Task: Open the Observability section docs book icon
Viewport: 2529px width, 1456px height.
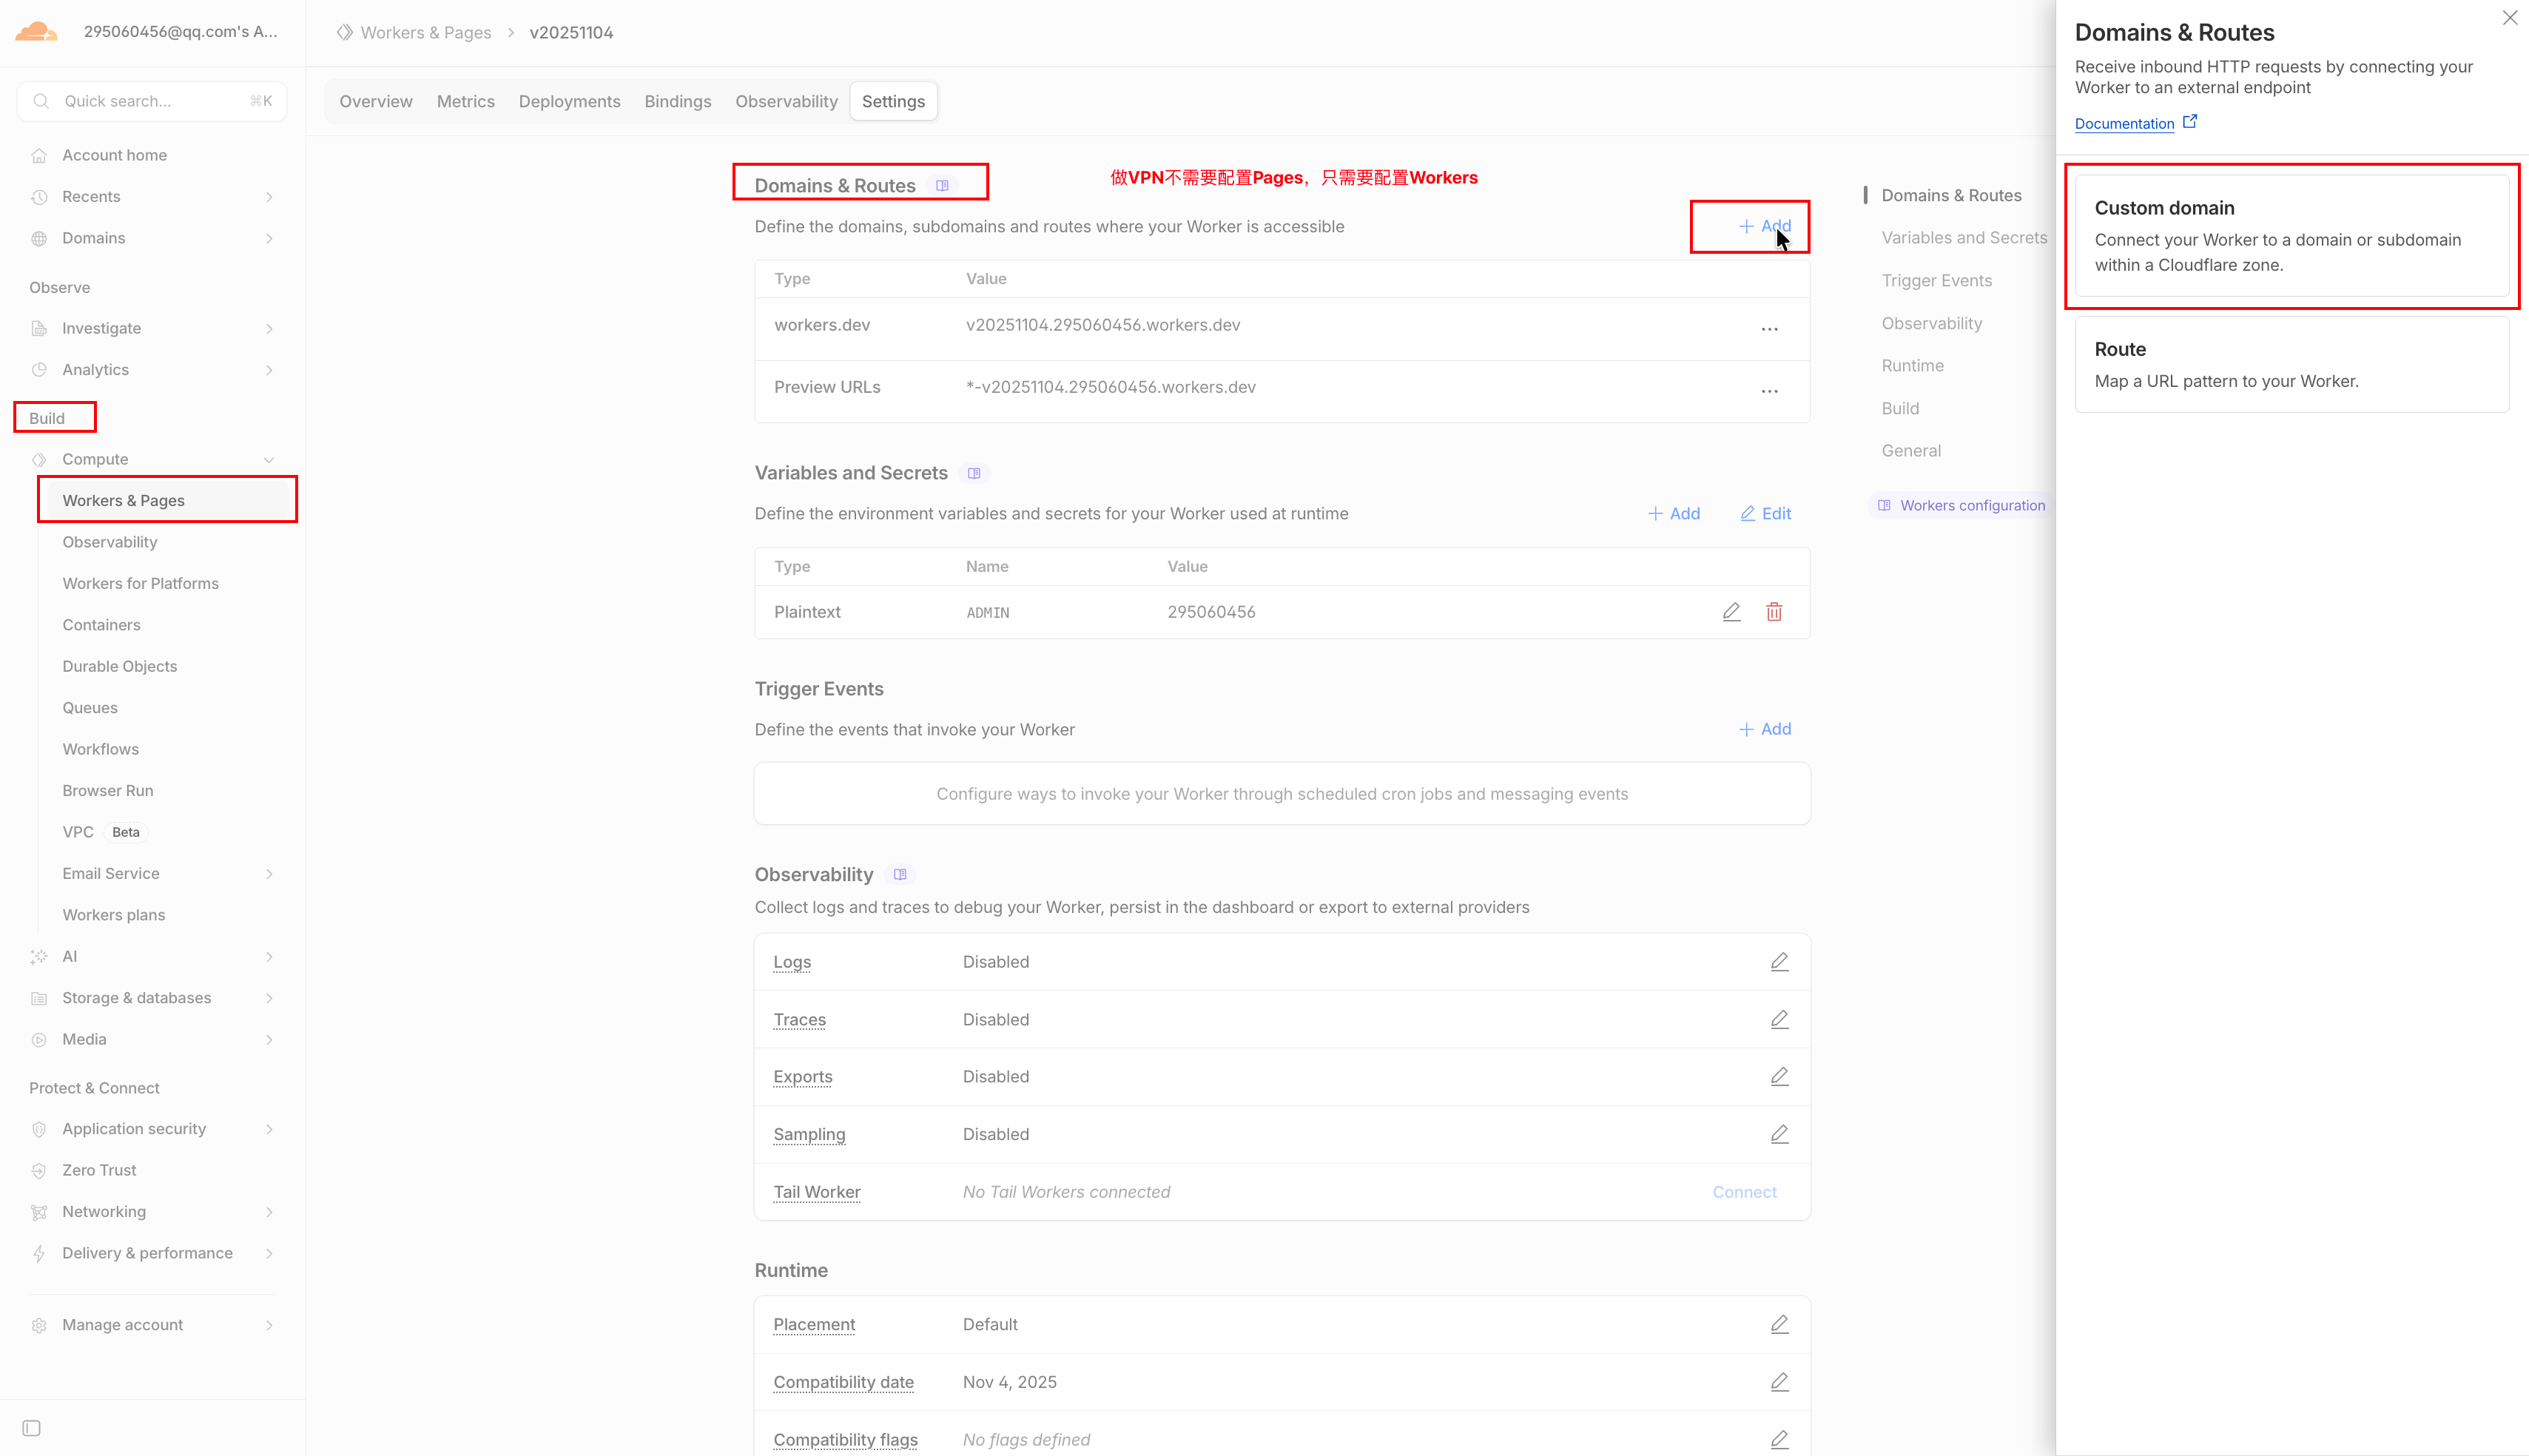Action: (900, 875)
